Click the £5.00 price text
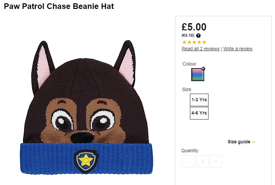This screenshot has height=185, width=275. (x=194, y=27)
